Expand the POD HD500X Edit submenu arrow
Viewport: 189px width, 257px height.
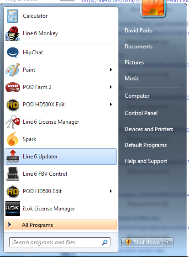point(111,105)
